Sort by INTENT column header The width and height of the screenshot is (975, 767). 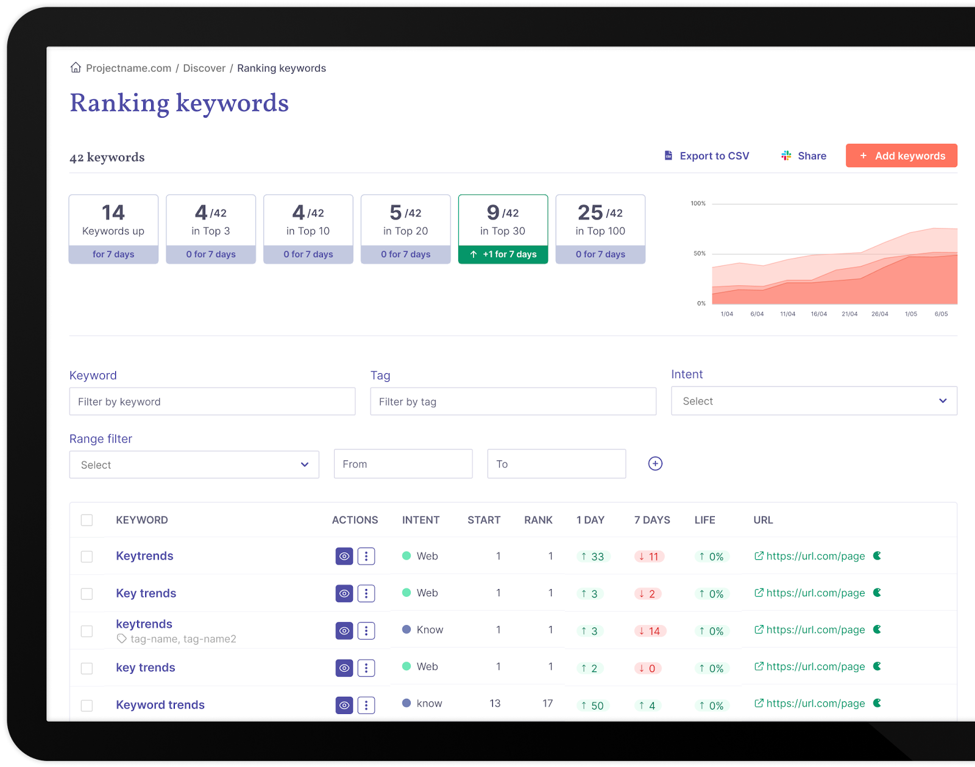coord(420,520)
